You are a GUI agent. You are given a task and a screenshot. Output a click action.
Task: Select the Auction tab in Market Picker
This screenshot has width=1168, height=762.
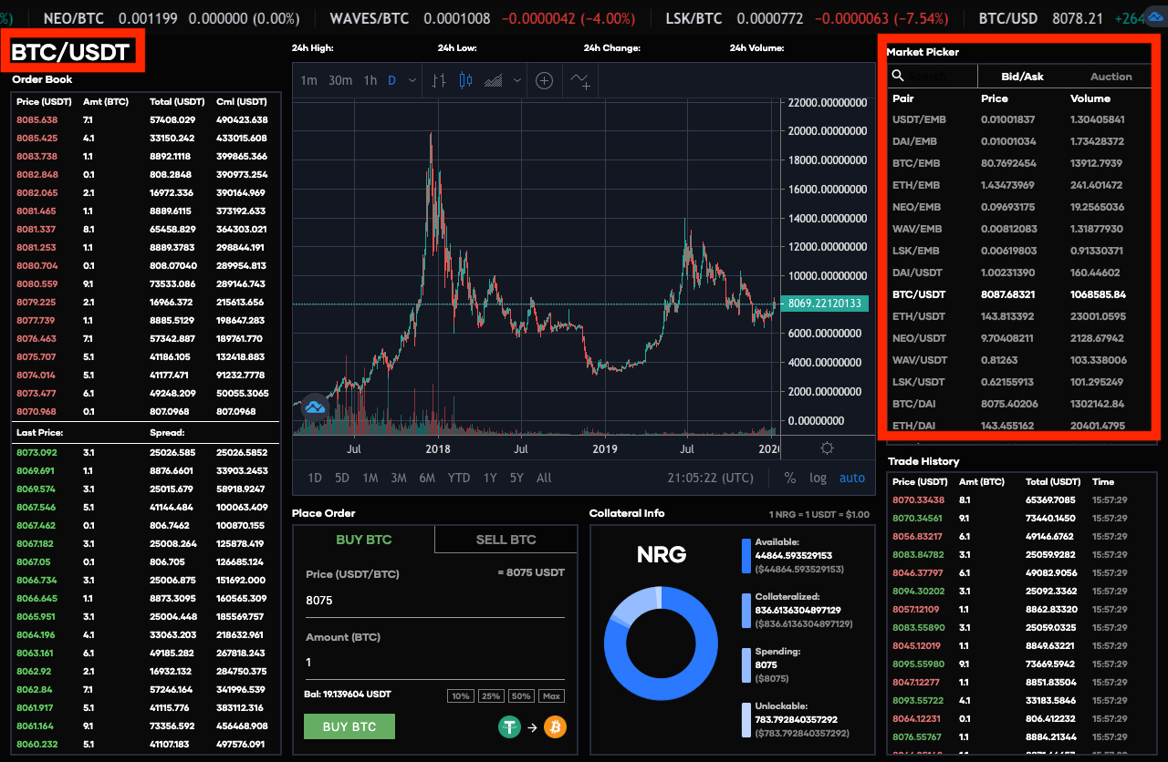point(1111,77)
